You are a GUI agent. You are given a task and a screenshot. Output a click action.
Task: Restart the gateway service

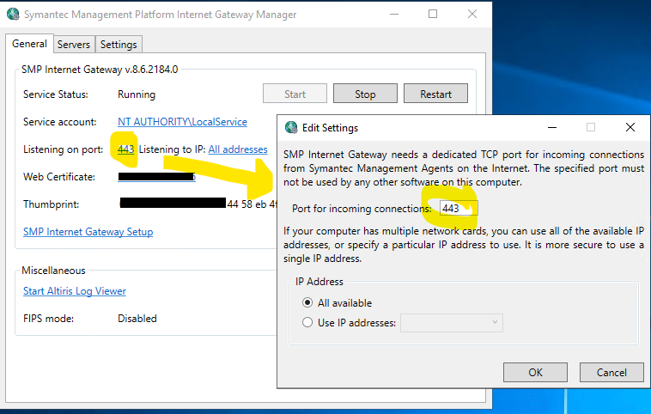(x=435, y=94)
